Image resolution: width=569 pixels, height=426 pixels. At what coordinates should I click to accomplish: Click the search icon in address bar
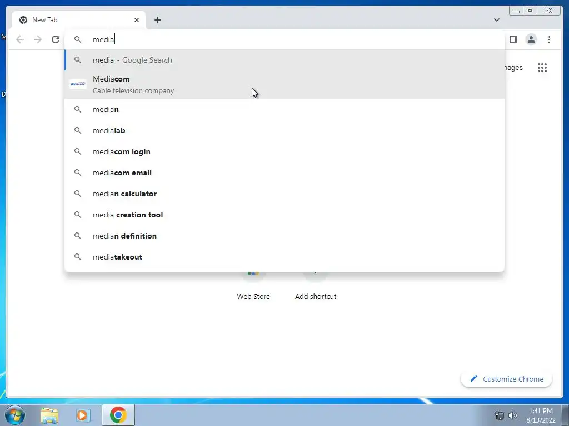click(78, 39)
